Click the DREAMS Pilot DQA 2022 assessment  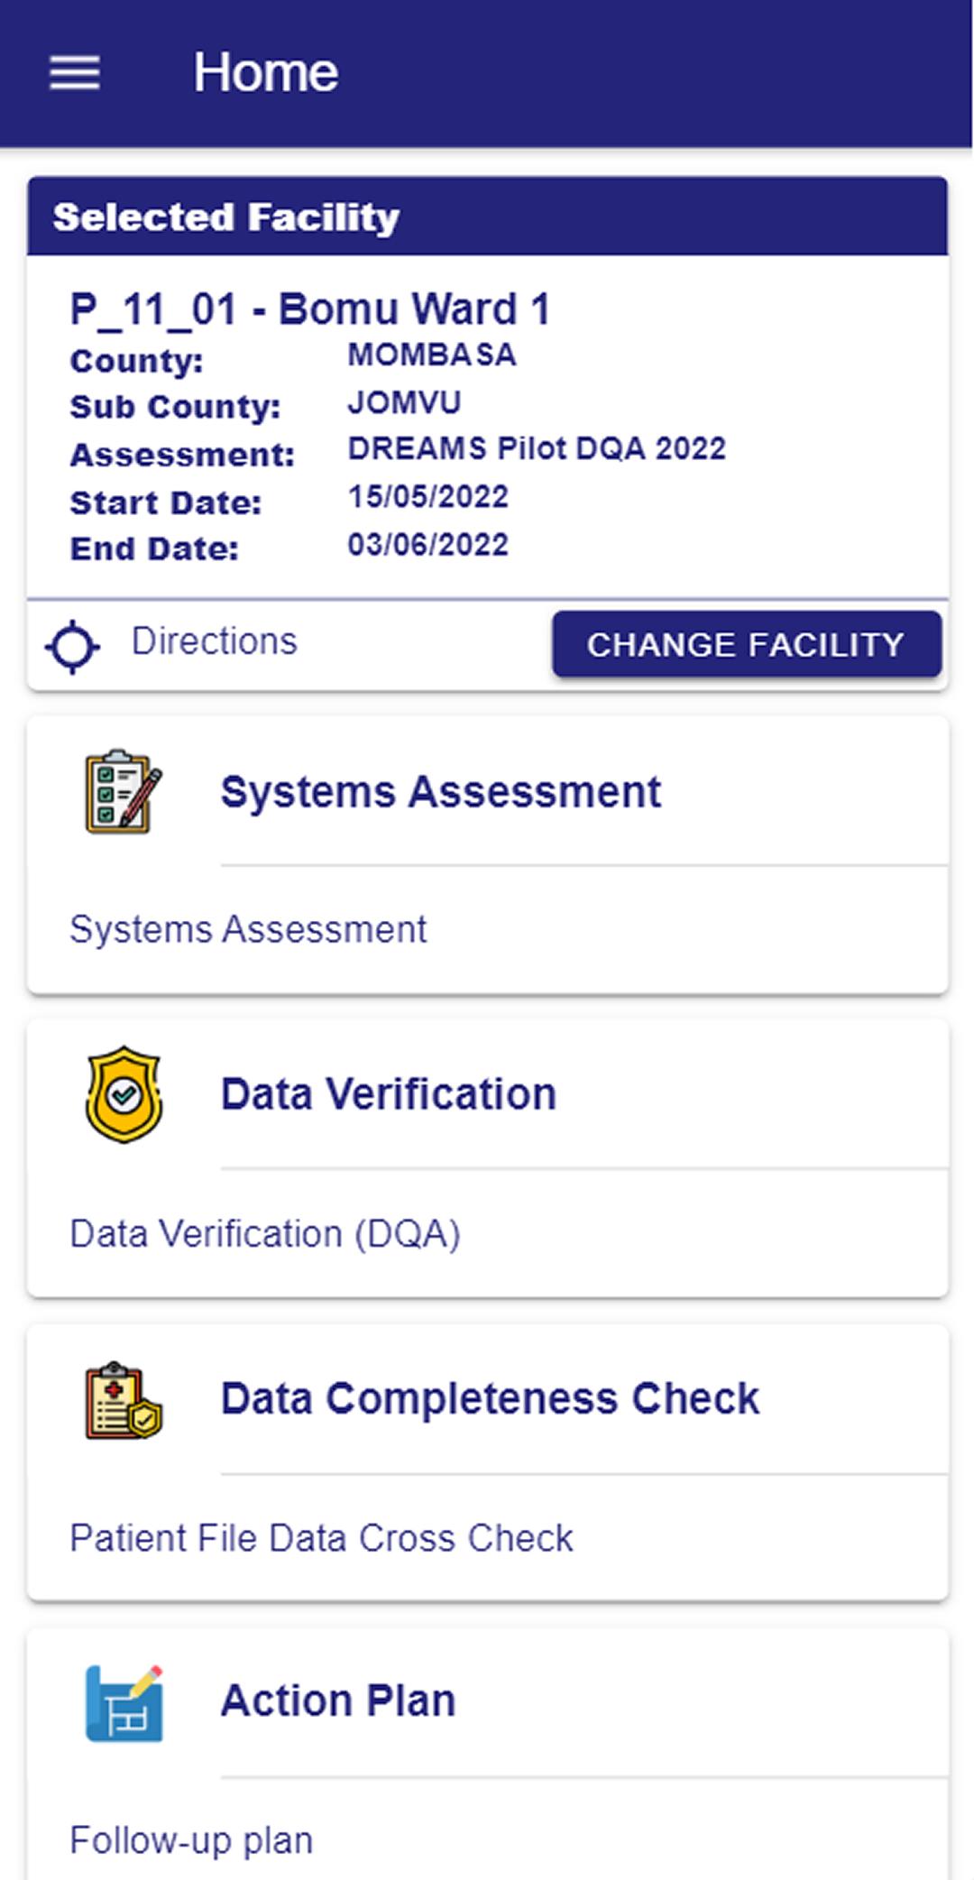(x=537, y=448)
